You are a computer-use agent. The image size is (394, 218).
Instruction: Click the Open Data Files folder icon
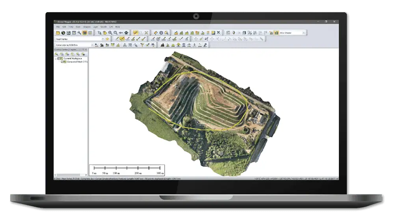(x=58, y=33)
